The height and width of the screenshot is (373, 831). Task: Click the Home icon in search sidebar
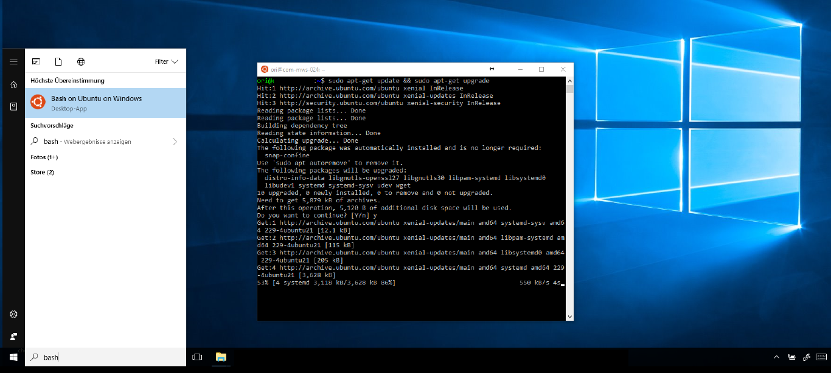click(13, 84)
